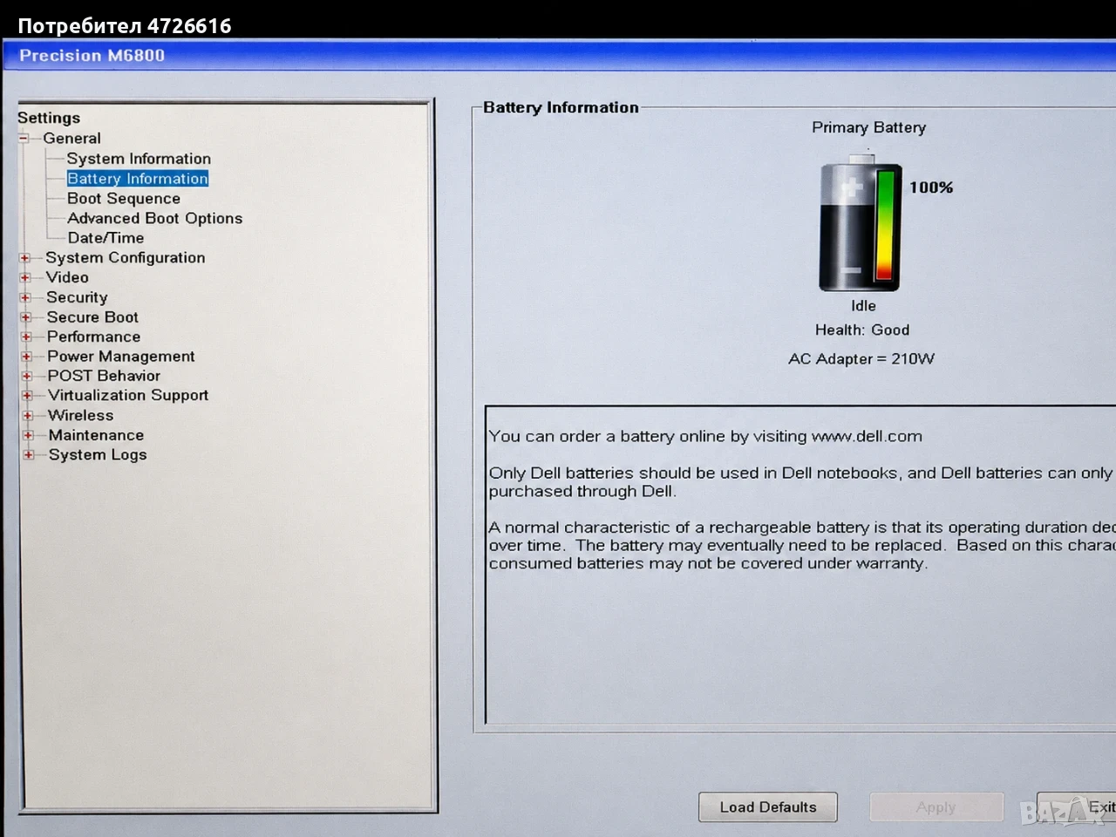Expand the Video settings node
Image resolution: width=1116 pixels, height=837 pixels.
coord(25,277)
